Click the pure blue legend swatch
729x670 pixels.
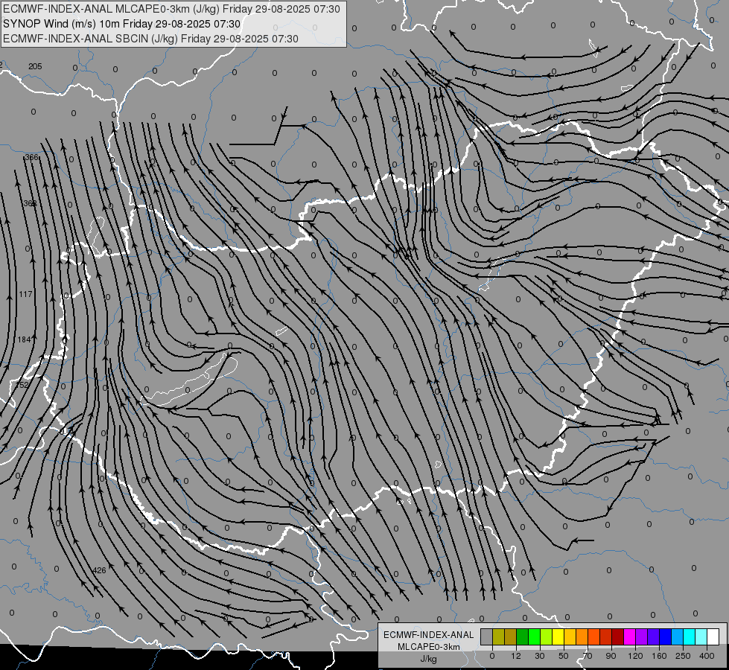[x=665, y=636]
